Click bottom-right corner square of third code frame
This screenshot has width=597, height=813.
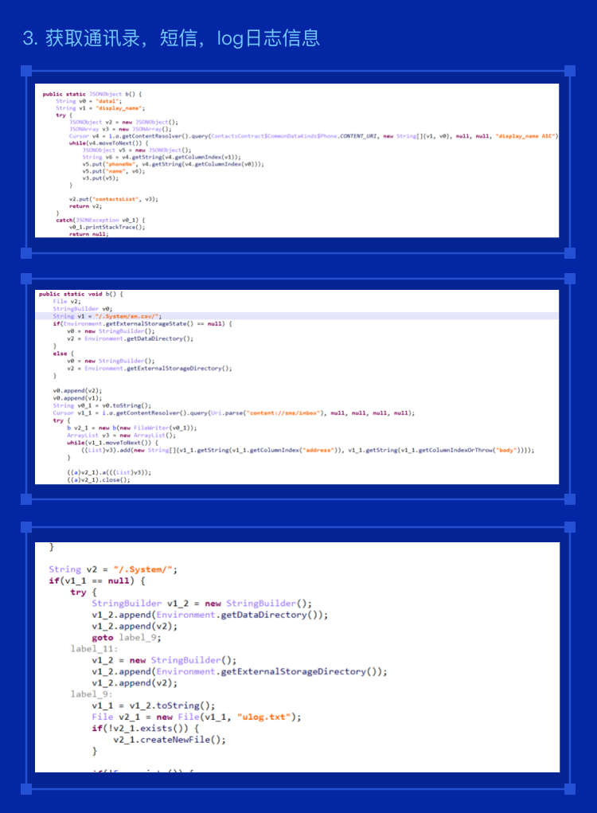568,788
